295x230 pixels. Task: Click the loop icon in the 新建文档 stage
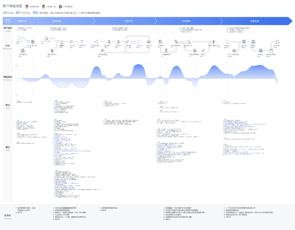(x=19, y=38)
